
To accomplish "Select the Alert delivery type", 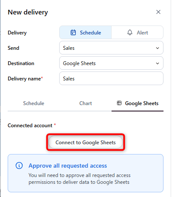I will click(x=137, y=32).
